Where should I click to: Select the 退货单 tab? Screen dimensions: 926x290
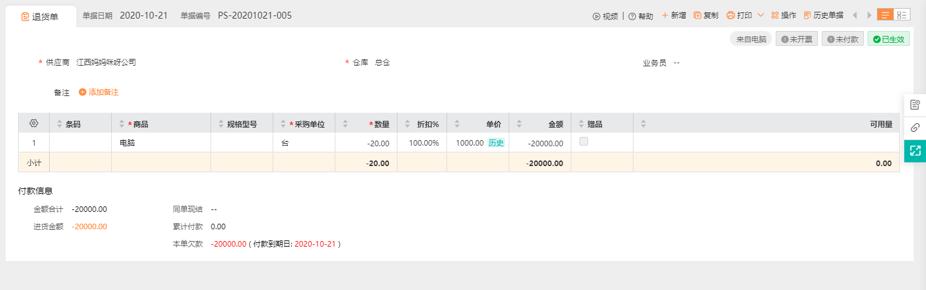point(40,17)
